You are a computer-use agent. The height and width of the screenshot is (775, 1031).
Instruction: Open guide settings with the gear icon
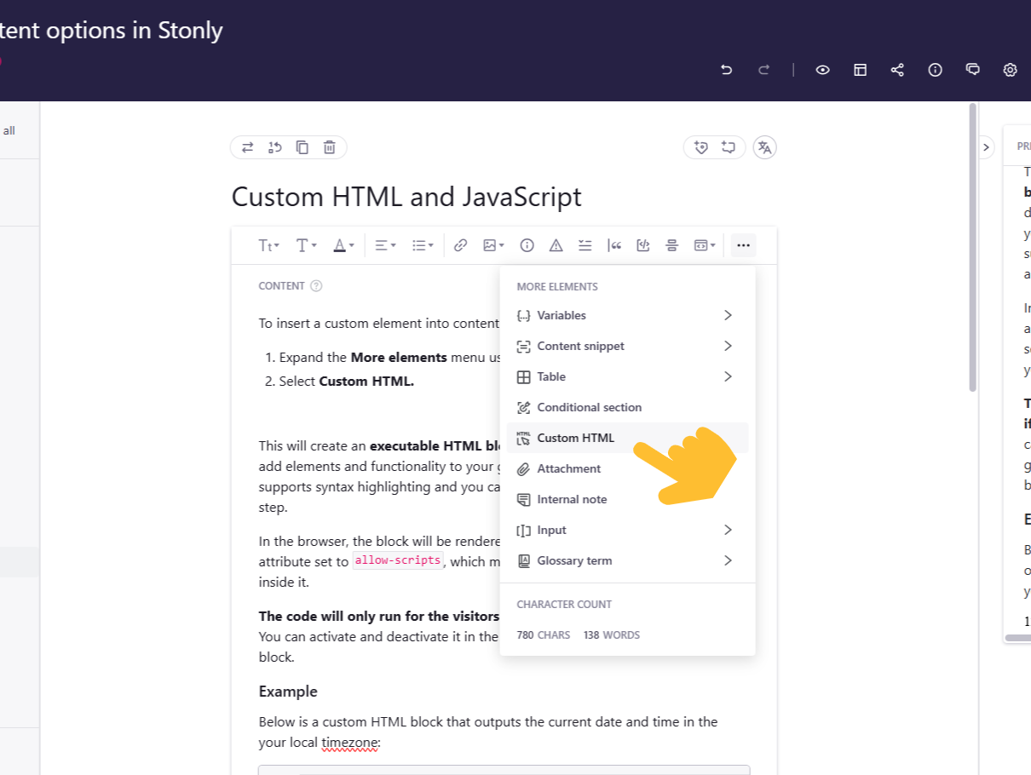coord(1010,70)
